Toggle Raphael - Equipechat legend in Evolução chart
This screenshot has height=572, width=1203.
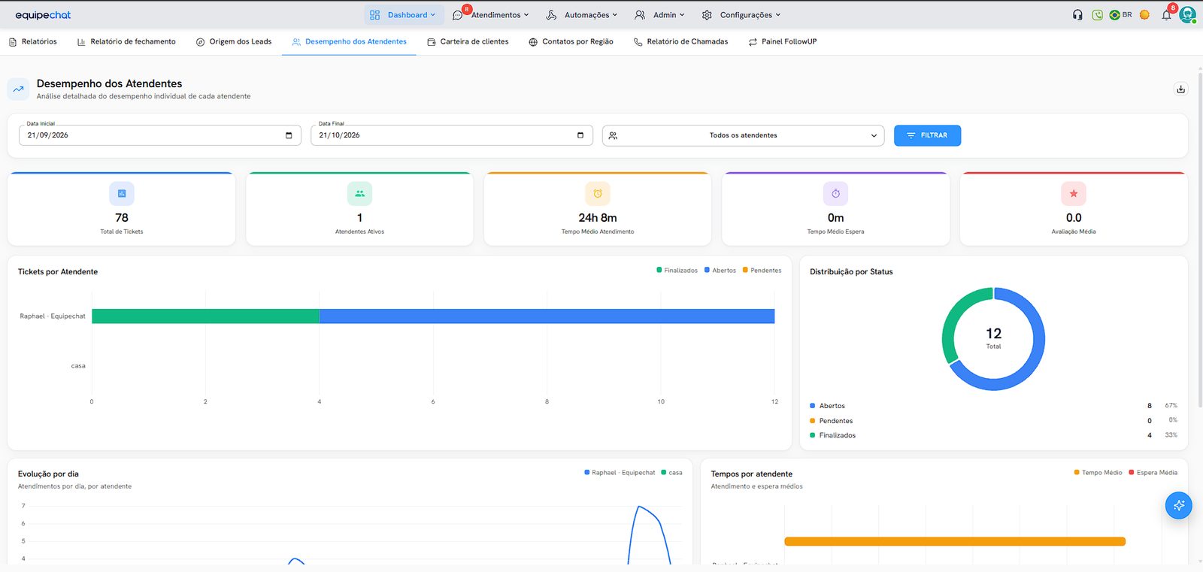pyautogui.click(x=620, y=473)
